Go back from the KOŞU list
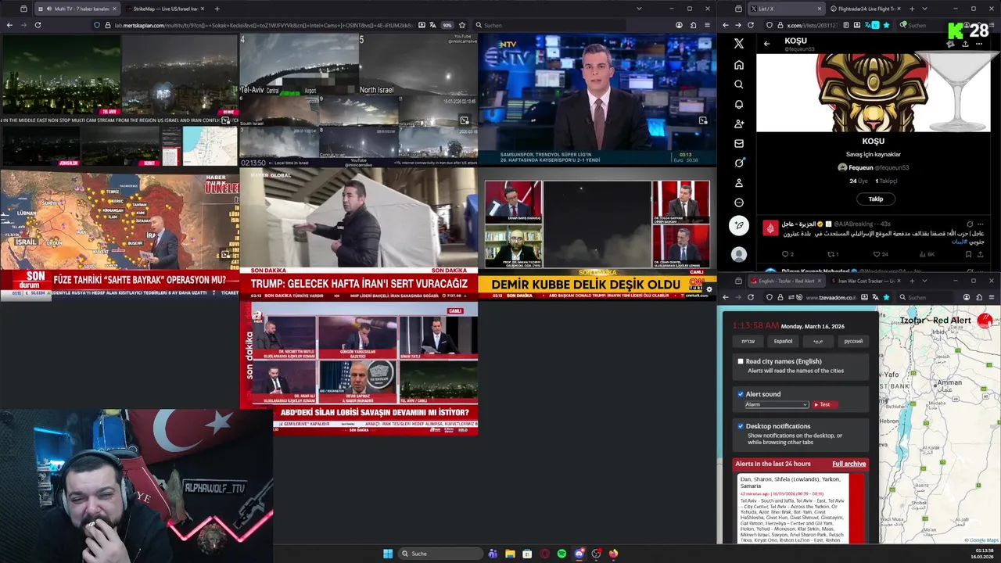 [x=766, y=44]
